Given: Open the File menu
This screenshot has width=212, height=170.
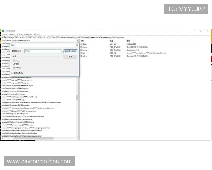Looking at the screenshot, I should [3, 34].
